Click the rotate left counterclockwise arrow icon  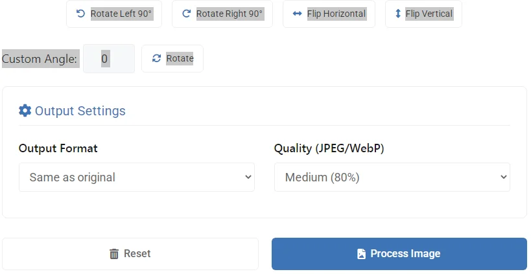tap(80, 14)
